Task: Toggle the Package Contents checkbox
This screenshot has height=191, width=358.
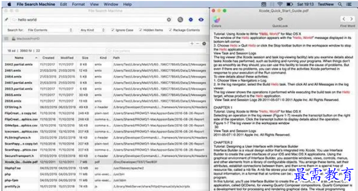Action: point(170,30)
